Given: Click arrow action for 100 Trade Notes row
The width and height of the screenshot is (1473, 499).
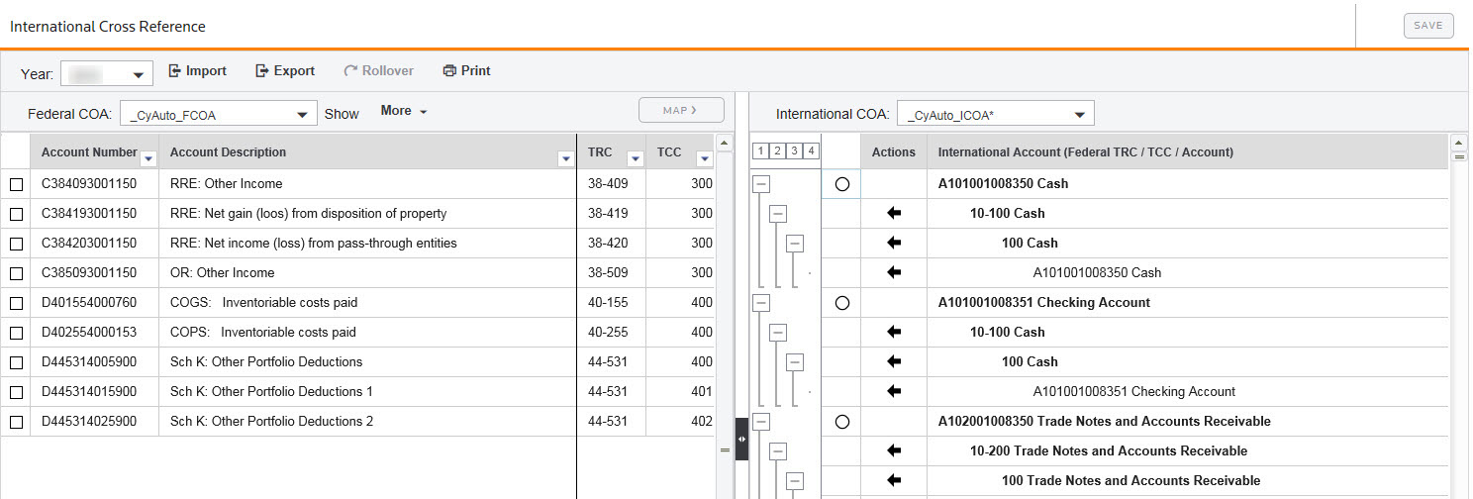Looking at the screenshot, I should 895,481.
